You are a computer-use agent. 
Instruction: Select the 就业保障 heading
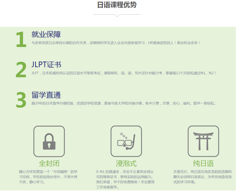(46, 35)
